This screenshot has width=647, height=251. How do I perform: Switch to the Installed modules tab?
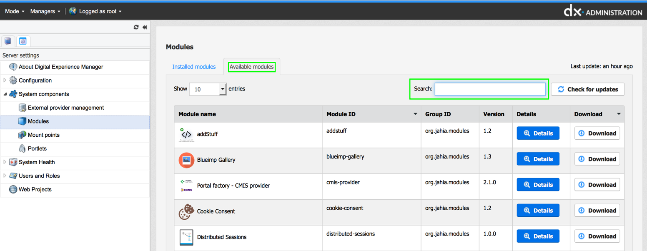click(194, 67)
